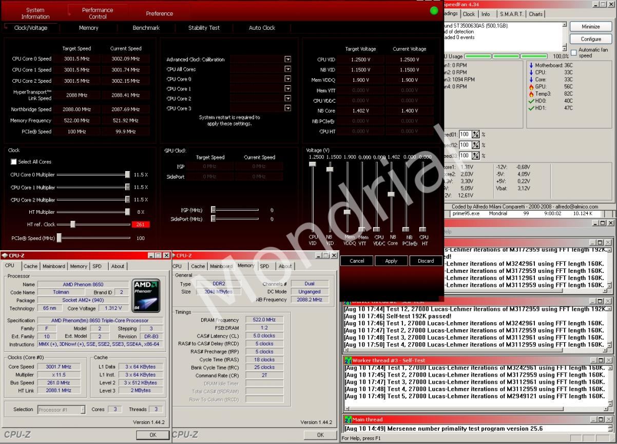Switch to the Stability Test tab
The width and height of the screenshot is (617, 444).
[204, 28]
